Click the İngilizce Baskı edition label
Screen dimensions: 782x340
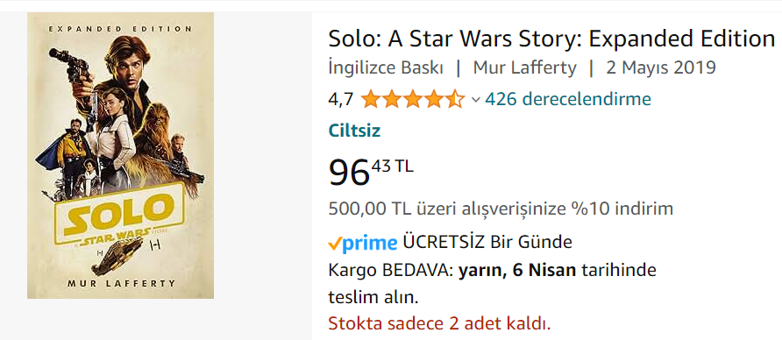tap(386, 67)
